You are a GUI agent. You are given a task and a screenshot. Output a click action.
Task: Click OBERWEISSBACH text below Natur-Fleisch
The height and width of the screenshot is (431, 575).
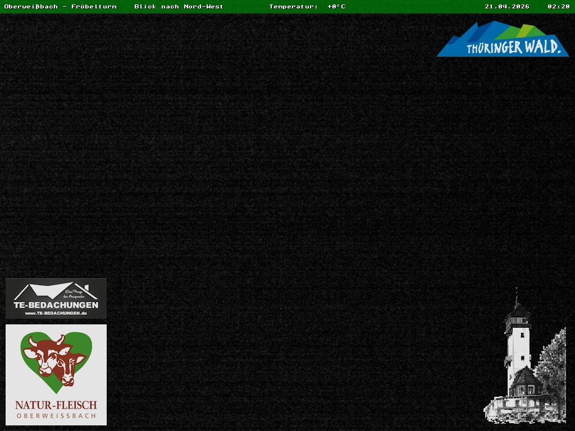tap(56, 416)
